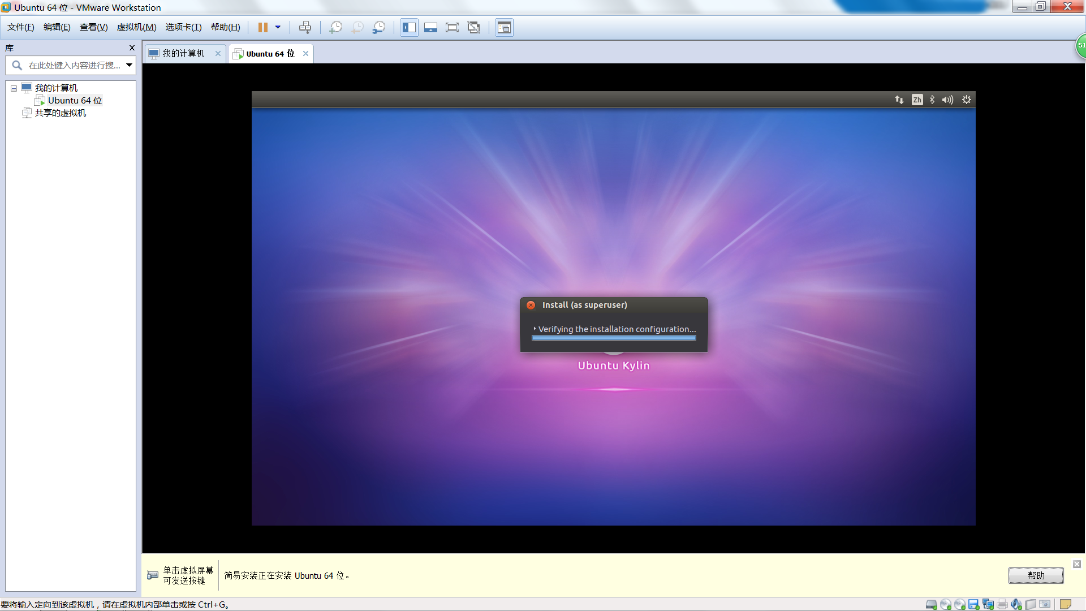Toggle the thumbnail bar view button
This screenshot has width=1086, height=611.
point(430,27)
